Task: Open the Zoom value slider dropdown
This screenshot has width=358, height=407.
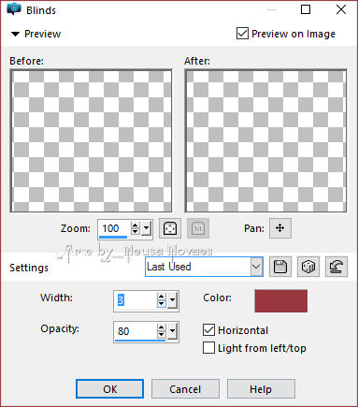Action: coord(147,228)
